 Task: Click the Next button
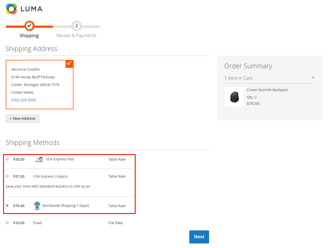point(199,237)
